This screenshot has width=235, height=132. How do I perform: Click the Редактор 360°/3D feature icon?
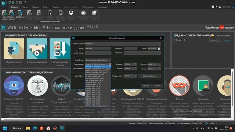[x=14, y=85]
